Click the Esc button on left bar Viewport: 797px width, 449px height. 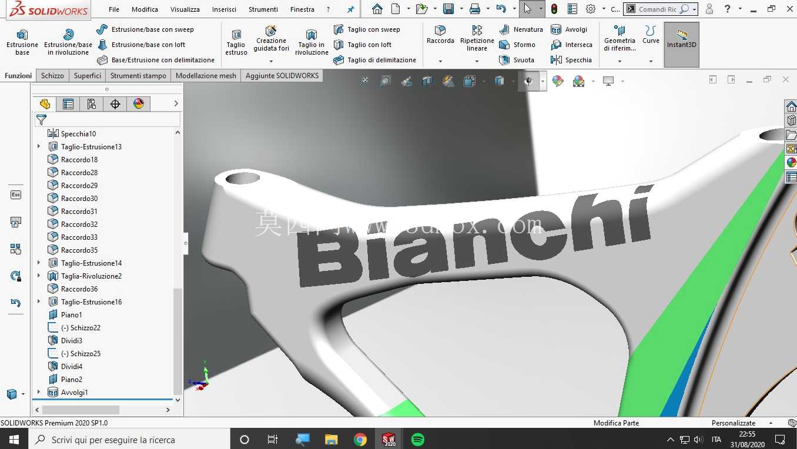click(x=16, y=195)
